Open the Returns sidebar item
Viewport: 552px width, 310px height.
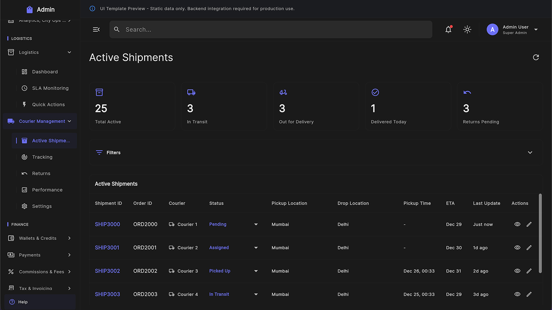tap(44, 173)
